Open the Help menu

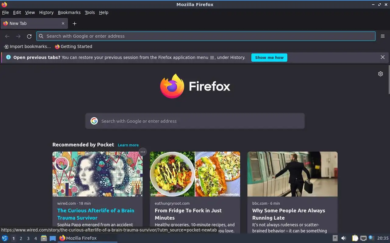tap(104, 12)
